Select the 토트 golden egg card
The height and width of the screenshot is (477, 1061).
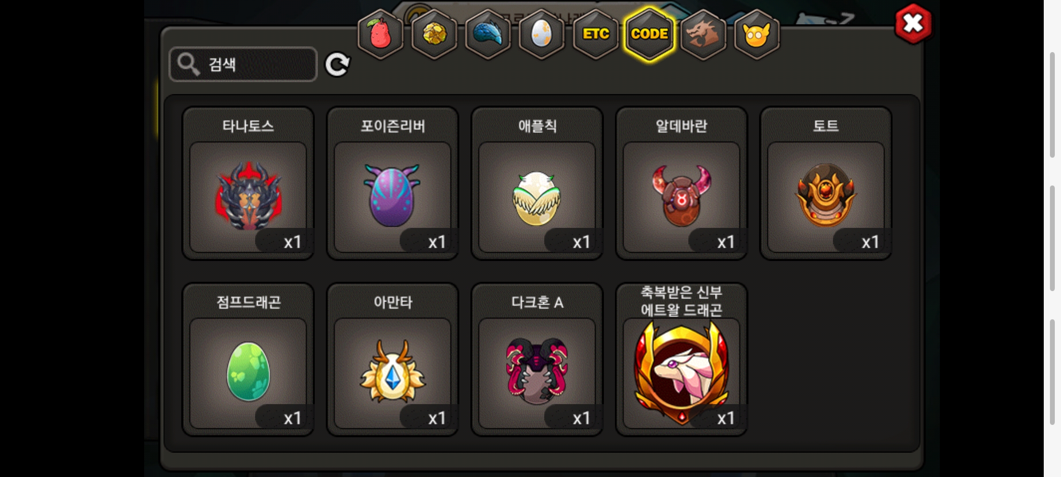tap(826, 183)
